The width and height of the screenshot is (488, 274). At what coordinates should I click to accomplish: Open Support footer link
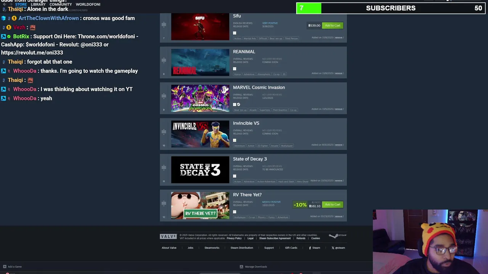pos(269,248)
